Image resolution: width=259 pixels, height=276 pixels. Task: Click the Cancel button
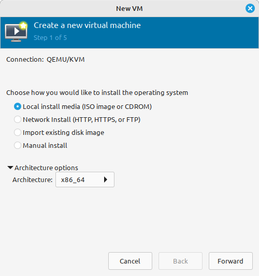130,261
